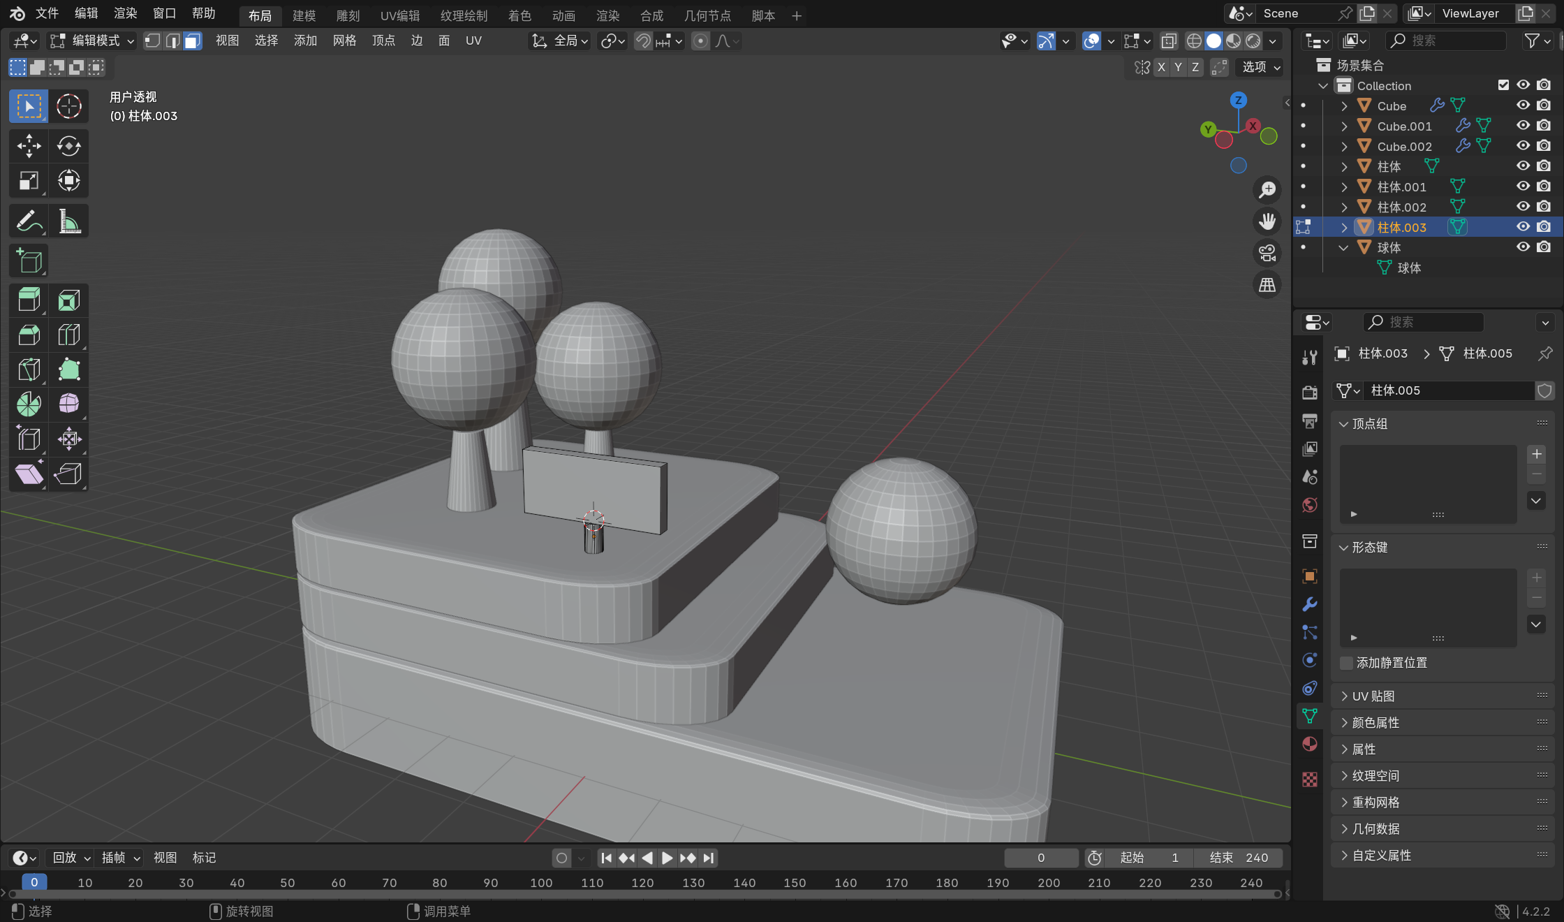Switch to the 雕刻 workspace tab
The image size is (1564, 922).
[x=348, y=15]
